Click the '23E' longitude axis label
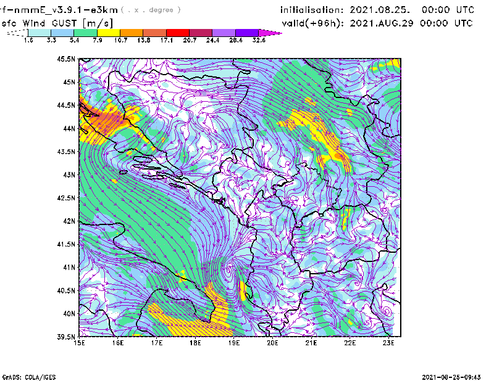Image resolution: width=494 pixels, height=381 pixels. click(388, 343)
